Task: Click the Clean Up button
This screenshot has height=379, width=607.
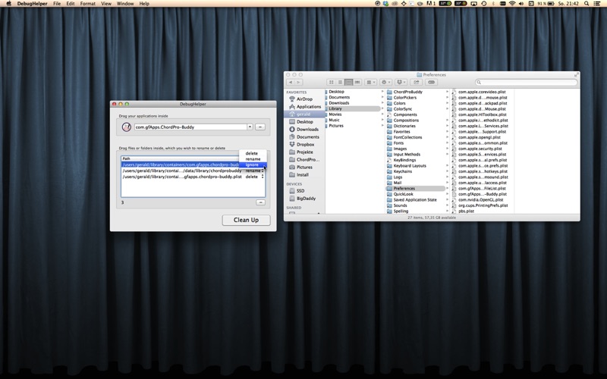Action: pos(246,220)
